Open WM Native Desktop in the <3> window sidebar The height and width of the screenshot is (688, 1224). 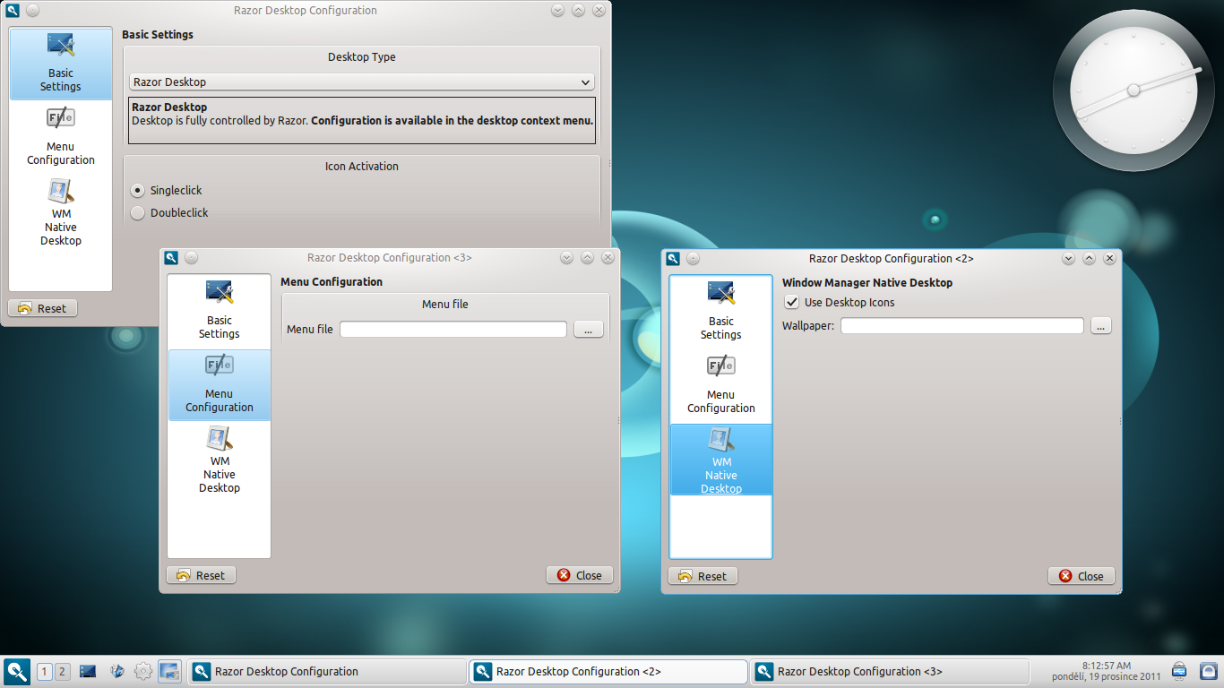(x=220, y=460)
